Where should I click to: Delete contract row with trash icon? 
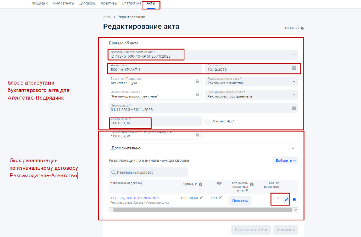tap(294, 200)
